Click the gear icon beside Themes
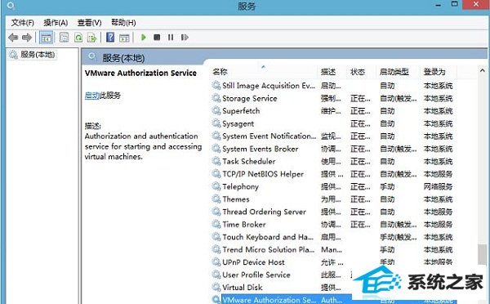Viewport: 490px width, 304px height. pyautogui.click(x=216, y=199)
